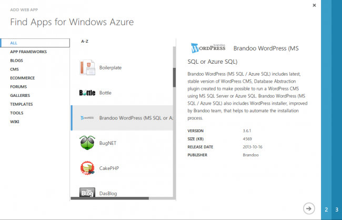Click the version value 3.6.1
The image size is (342, 220).
click(247, 131)
